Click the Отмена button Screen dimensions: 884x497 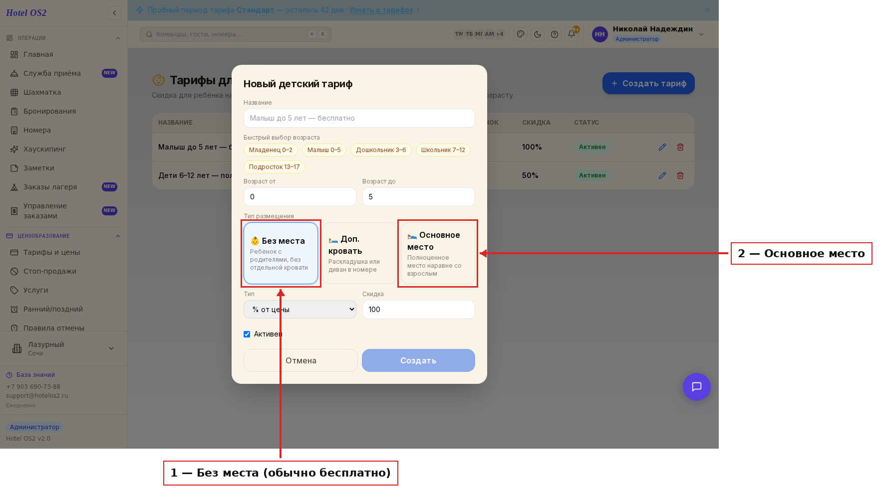click(x=300, y=360)
